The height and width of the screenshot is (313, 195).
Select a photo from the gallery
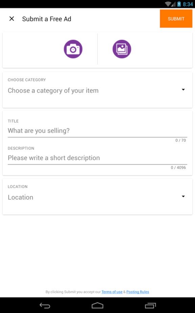122,49
